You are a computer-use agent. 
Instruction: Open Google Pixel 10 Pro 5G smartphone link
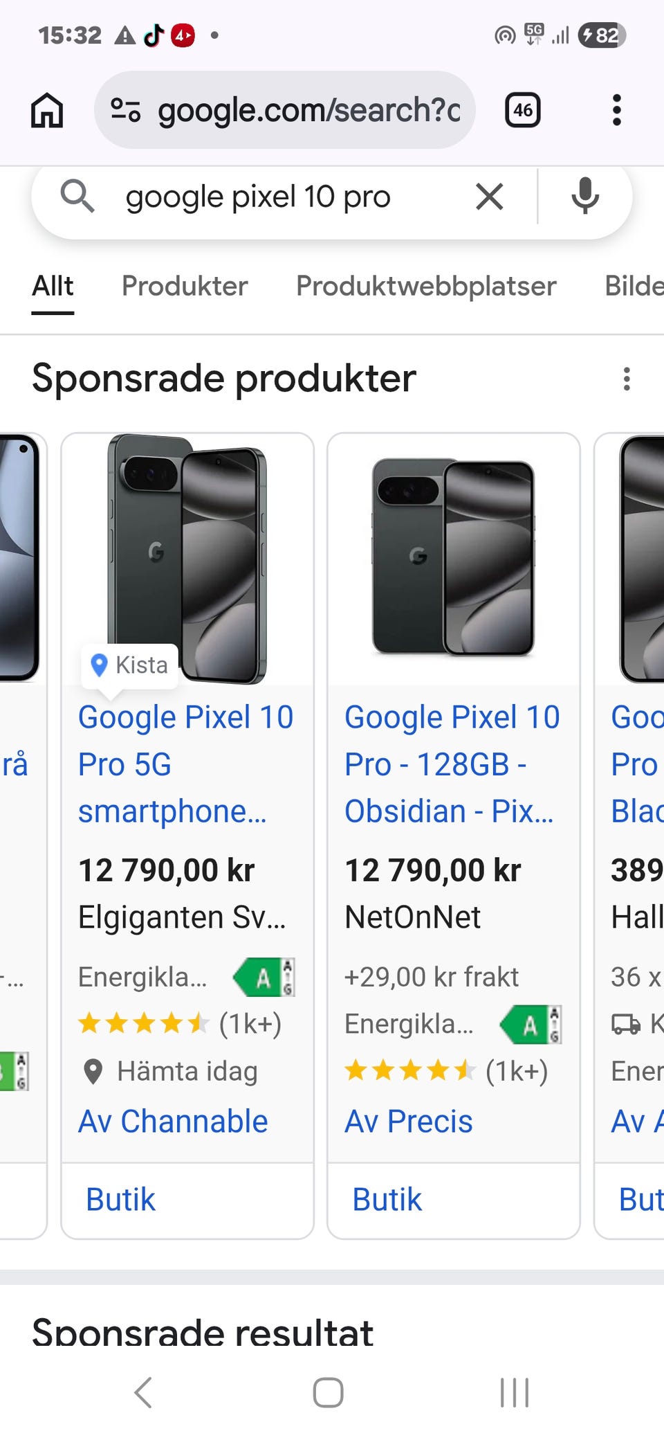click(x=185, y=764)
